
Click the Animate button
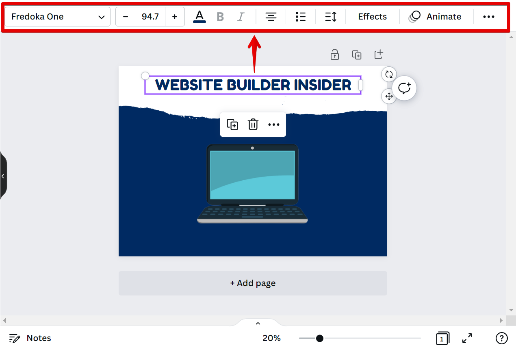(x=436, y=17)
